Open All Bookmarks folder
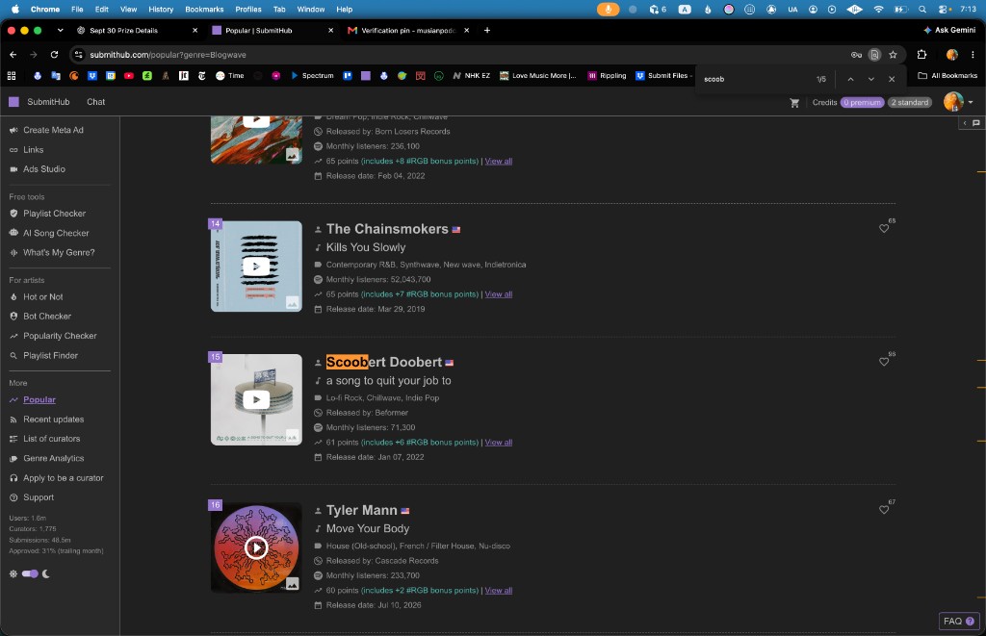 947,75
